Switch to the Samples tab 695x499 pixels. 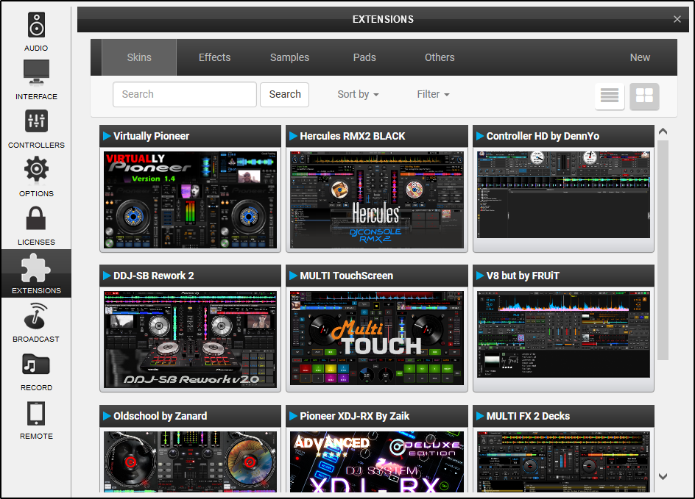[x=289, y=57]
